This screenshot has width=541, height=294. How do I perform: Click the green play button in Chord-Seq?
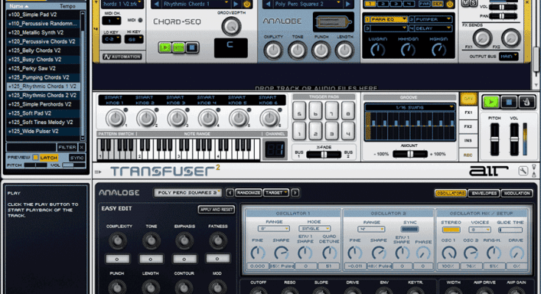pyautogui.click(x=166, y=48)
